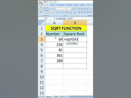Click the Bottom Align icon
This screenshot has height=98, width=131.
pos(85,9)
